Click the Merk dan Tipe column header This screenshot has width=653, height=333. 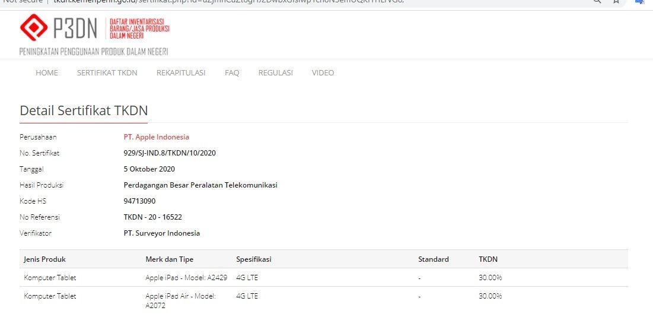[x=169, y=259]
